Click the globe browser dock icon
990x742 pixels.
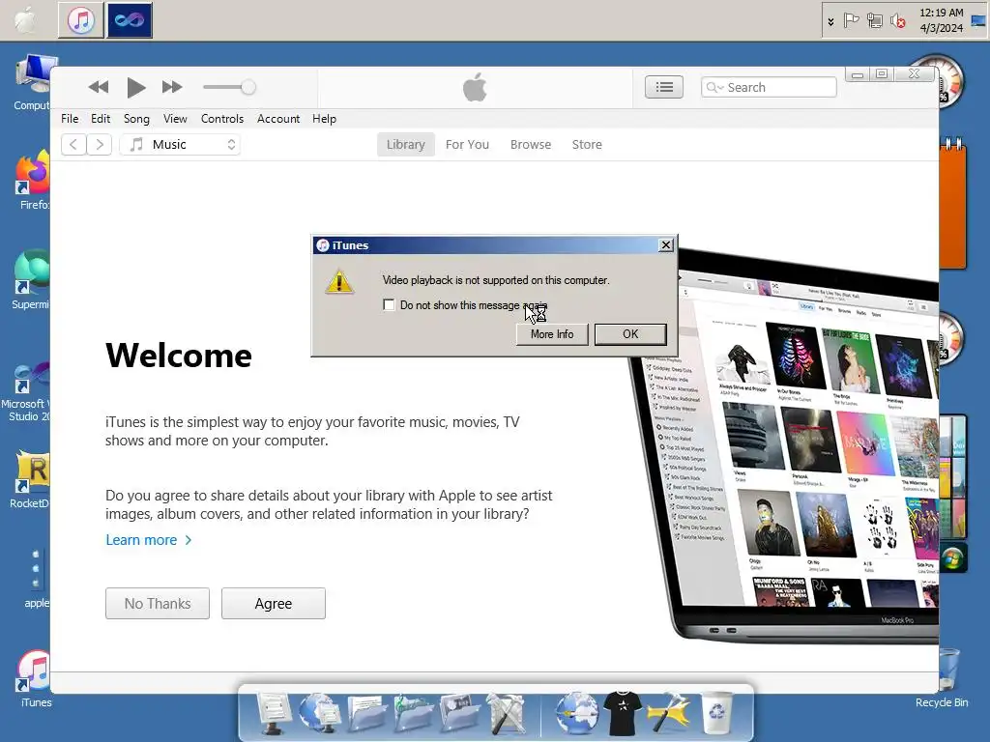pyautogui.click(x=576, y=714)
